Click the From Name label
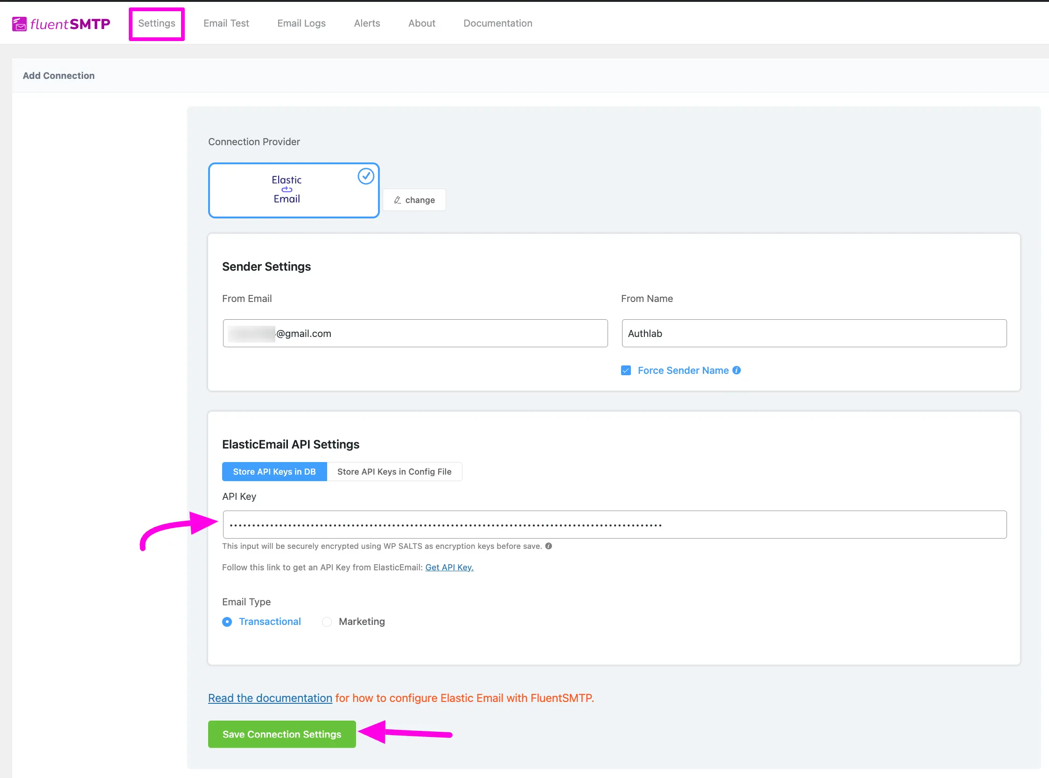This screenshot has width=1049, height=778. 647,299
